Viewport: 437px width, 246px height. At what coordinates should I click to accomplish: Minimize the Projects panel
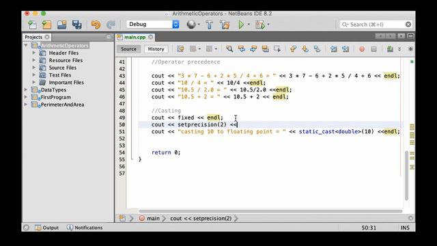109,37
